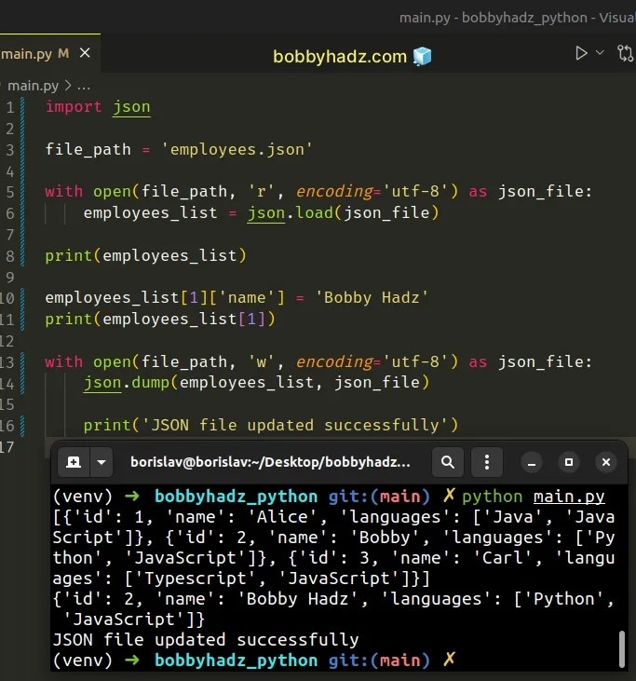Run the Python file with play icon
Image resolution: width=636 pixels, height=681 pixels.
[x=581, y=53]
